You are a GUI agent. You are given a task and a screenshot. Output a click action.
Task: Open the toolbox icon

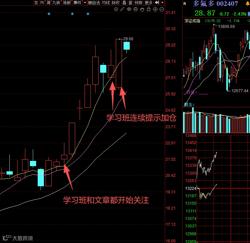click(x=136, y=9)
